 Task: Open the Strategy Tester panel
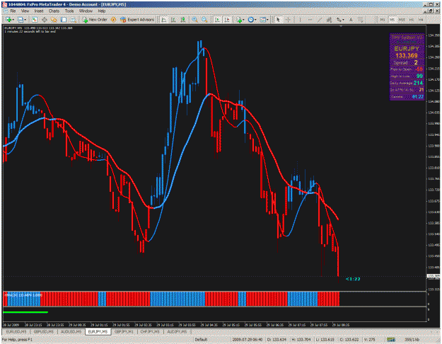click(74, 20)
